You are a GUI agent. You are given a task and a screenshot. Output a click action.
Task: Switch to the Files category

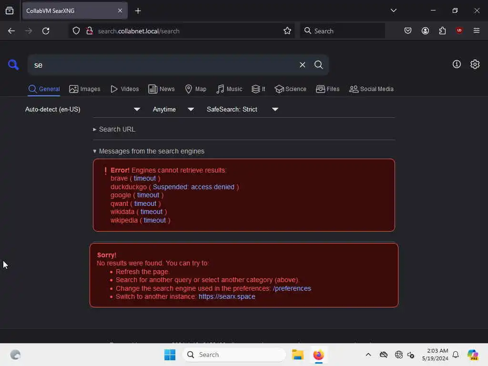[327, 89]
